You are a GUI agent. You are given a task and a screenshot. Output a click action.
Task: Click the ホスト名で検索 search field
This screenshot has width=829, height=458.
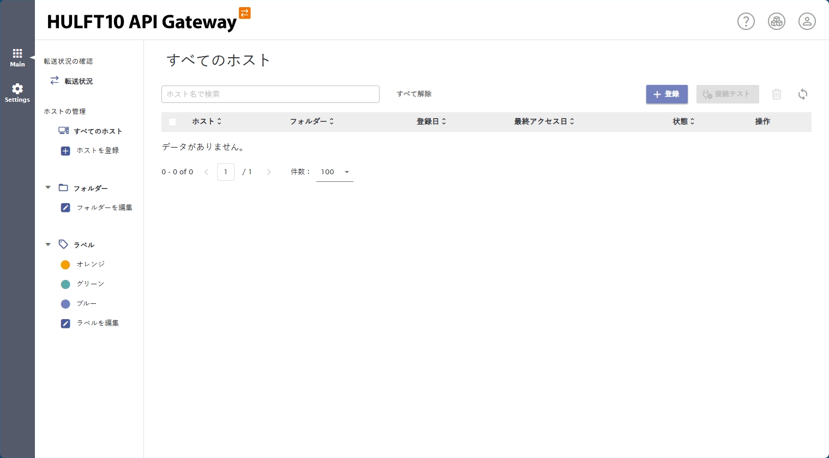[271, 94]
